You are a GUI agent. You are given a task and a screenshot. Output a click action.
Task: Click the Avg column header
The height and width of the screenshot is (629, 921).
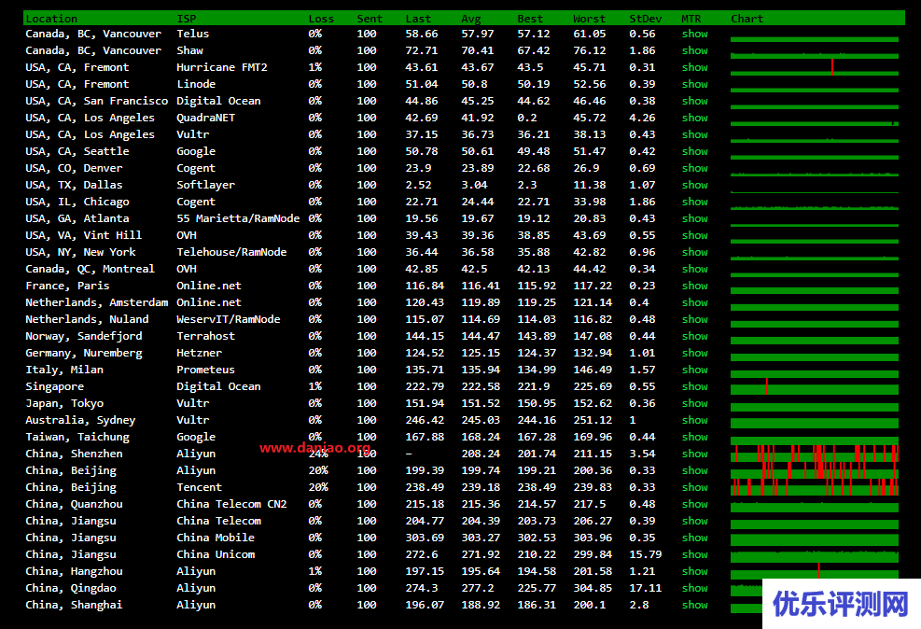(470, 19)
